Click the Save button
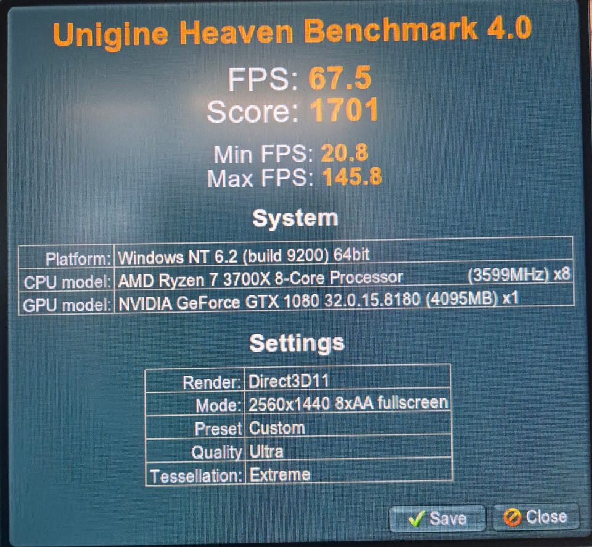 437,518
